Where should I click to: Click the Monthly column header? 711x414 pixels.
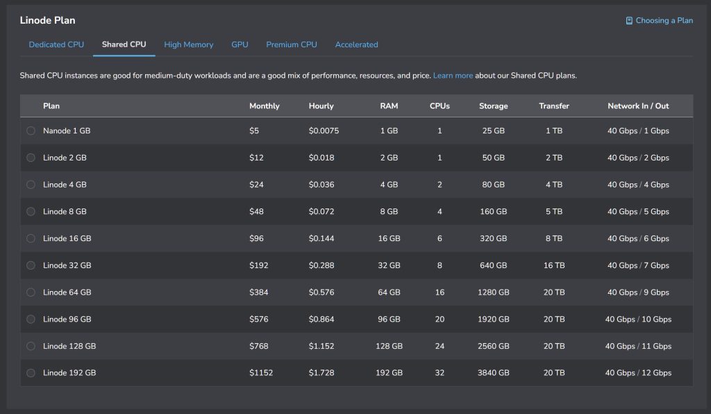tap(265, 106)
